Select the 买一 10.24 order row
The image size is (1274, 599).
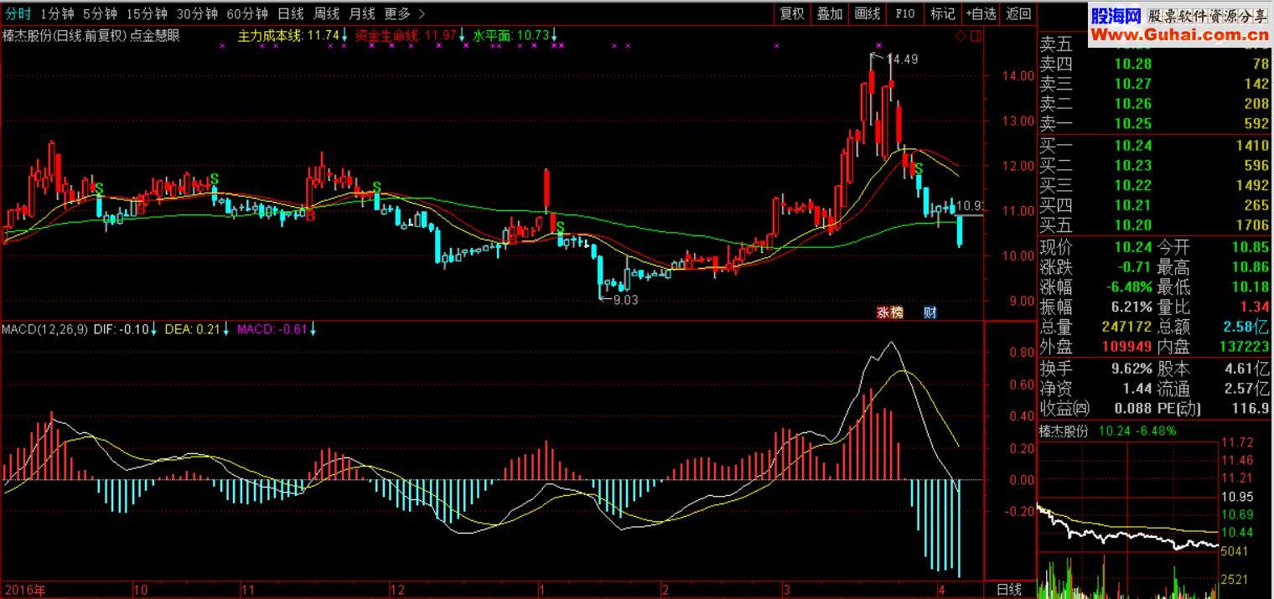point(1155,146)
